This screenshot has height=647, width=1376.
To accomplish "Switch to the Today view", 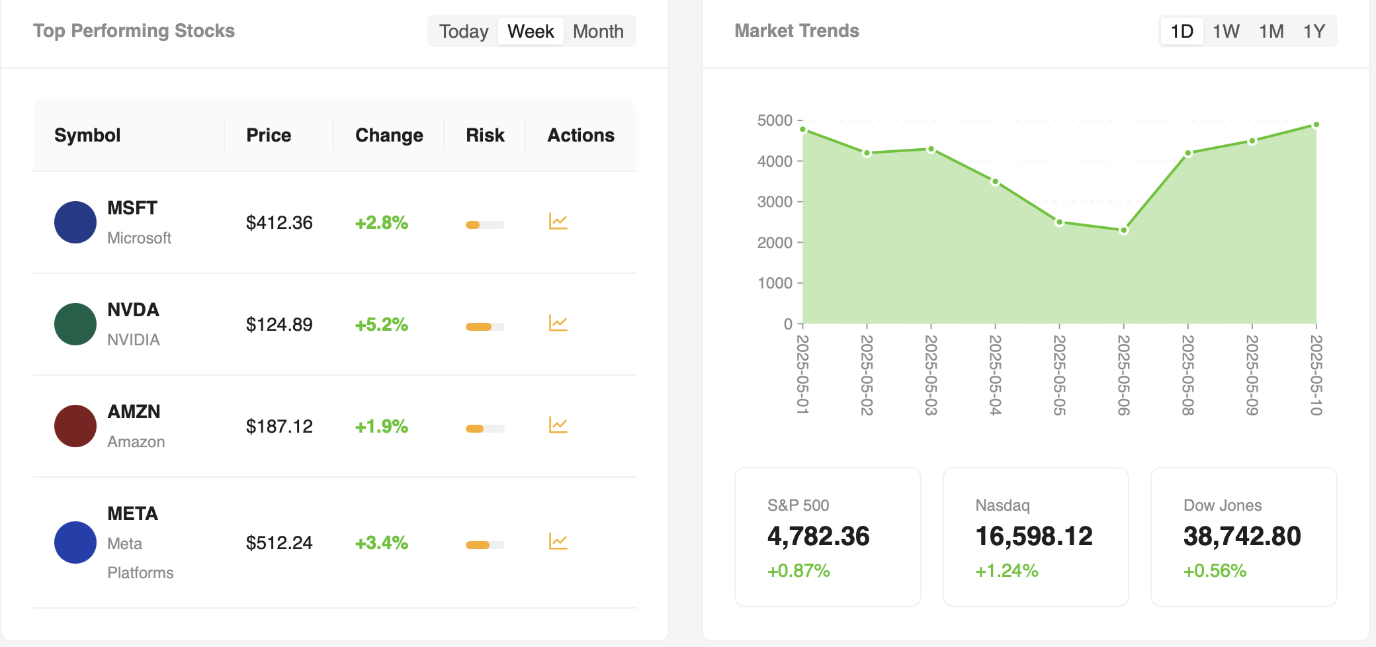I will click(463, 30).
